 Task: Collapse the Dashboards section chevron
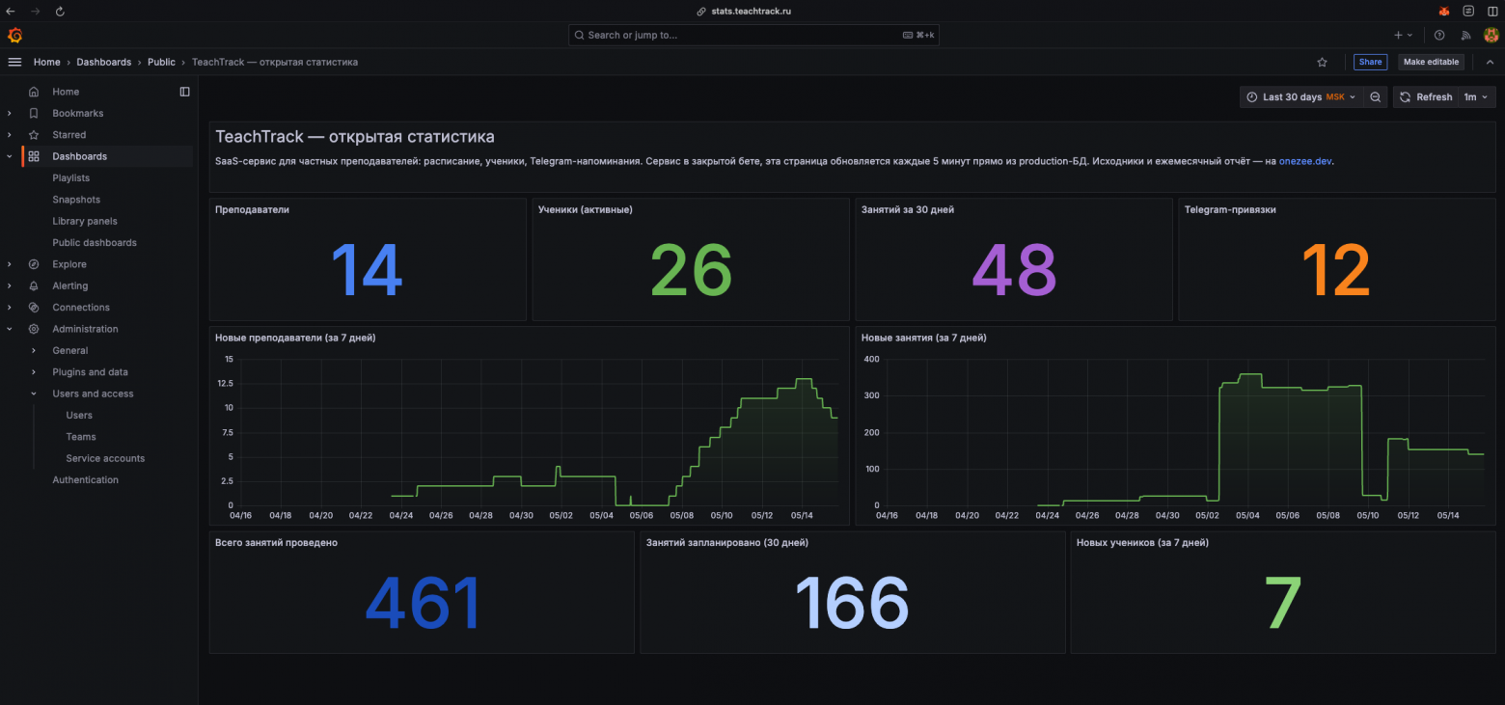tap(10, 156)
